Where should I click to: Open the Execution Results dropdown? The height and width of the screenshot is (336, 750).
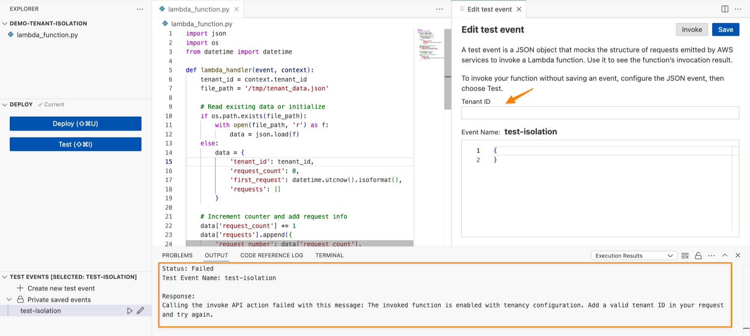point(633,255)
